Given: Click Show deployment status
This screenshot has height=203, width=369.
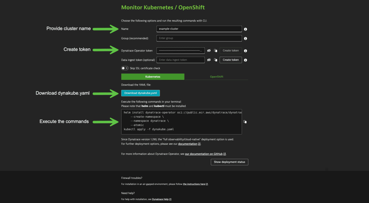Looking at the screenshot, I should (x=229, y=162).
